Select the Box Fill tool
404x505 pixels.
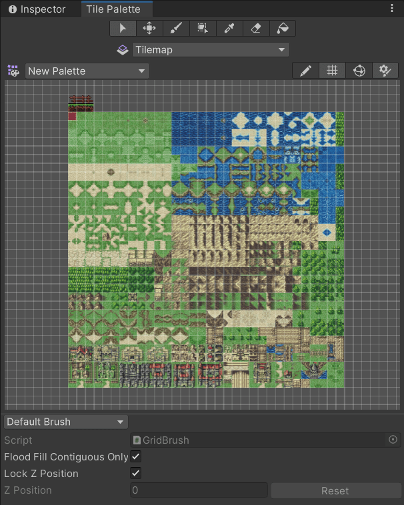pyautogui.click(x=203, y=29)
